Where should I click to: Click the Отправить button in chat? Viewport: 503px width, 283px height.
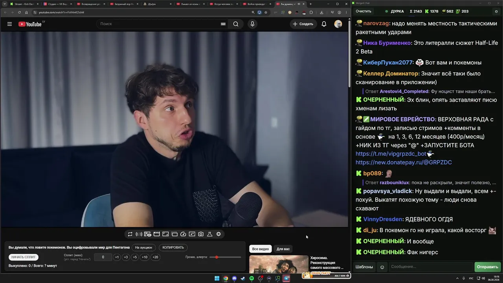click(x=487, y=267)
